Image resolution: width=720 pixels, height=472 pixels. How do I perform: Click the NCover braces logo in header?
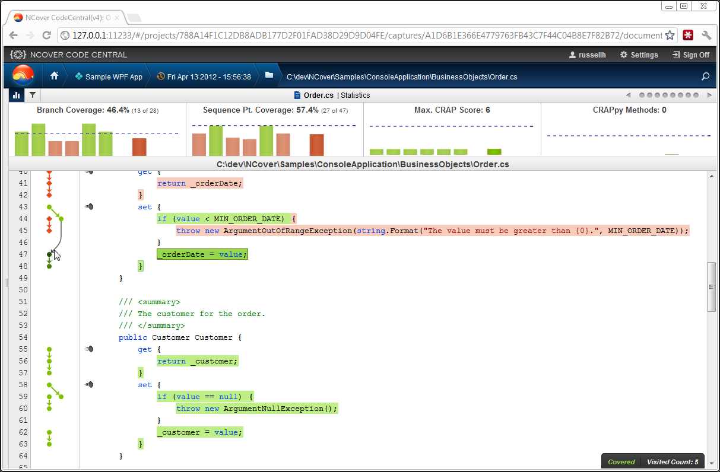(18, 55)
